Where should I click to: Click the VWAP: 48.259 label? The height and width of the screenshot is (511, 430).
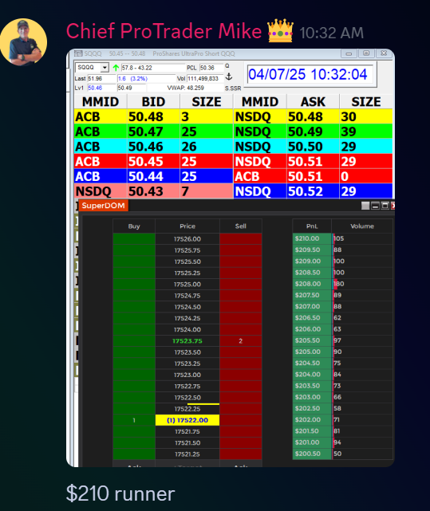click(x=185, y=88)
